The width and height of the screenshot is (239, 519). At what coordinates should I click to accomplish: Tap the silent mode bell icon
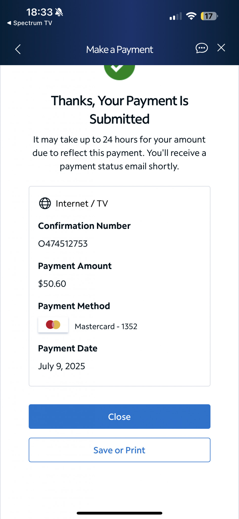[59, 12]
